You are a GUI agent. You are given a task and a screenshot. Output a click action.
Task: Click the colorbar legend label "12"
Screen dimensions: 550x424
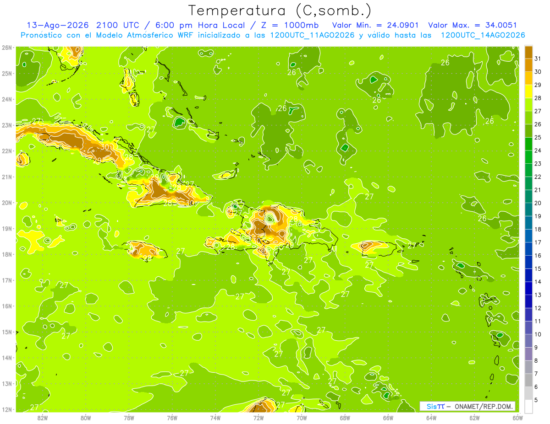click(x=538, y=308)
